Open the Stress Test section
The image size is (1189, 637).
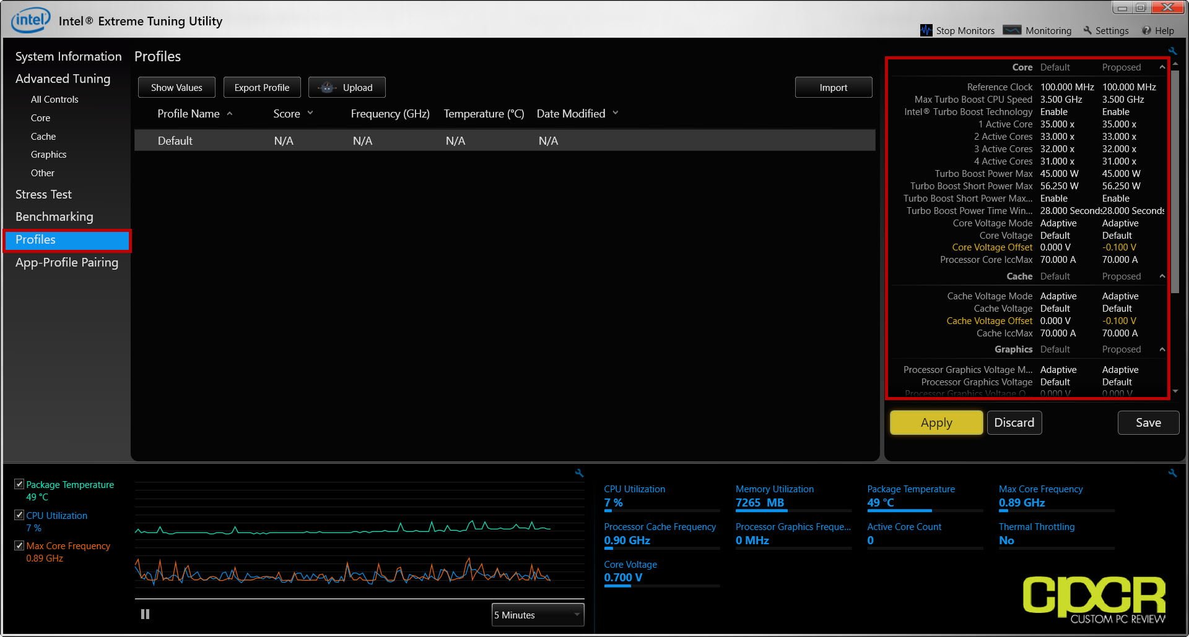click(43, 194)
